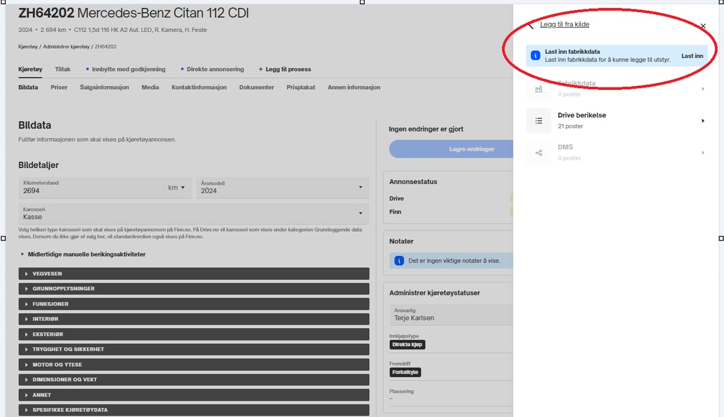This screenshot has width=724, height=417.
Task: Click the Legg til fra kilde link
Action: (564, 25)
